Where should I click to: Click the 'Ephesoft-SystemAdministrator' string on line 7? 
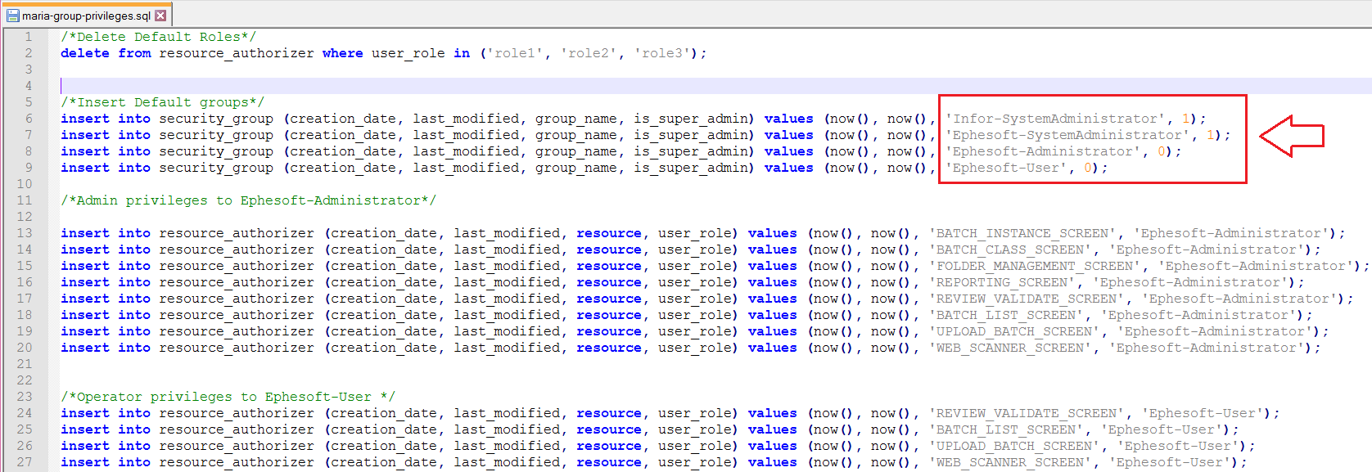1067,135
